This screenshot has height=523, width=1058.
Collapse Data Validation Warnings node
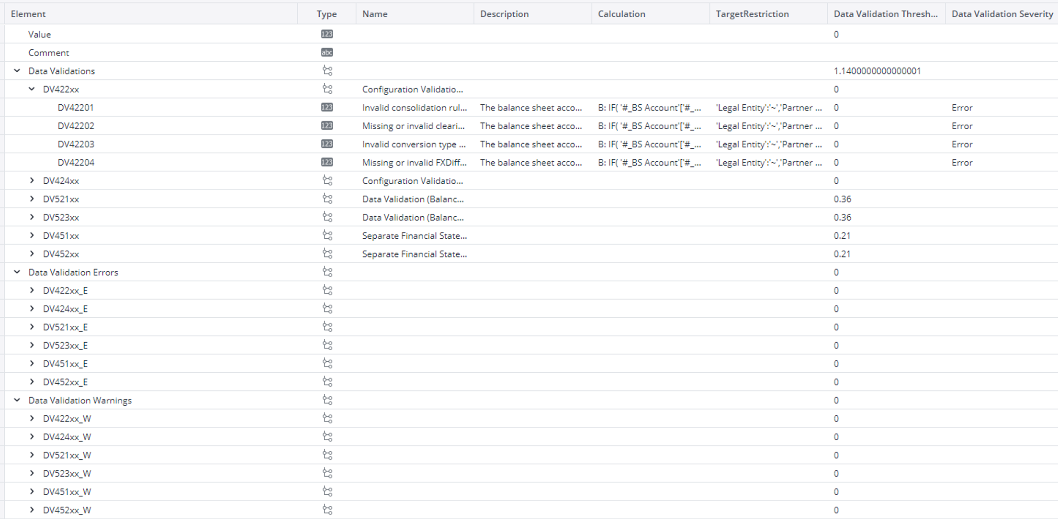tap(17, 400)
